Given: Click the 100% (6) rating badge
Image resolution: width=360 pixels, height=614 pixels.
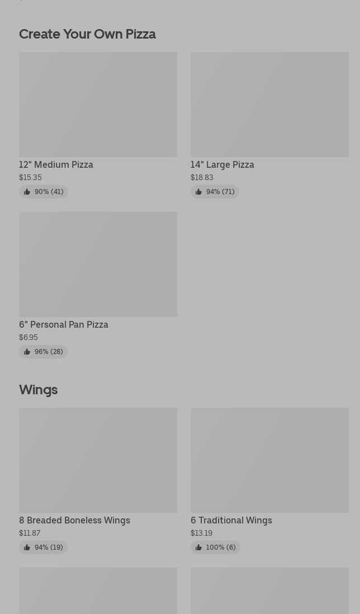Looking at the screenshot, I should click(215, 547).
